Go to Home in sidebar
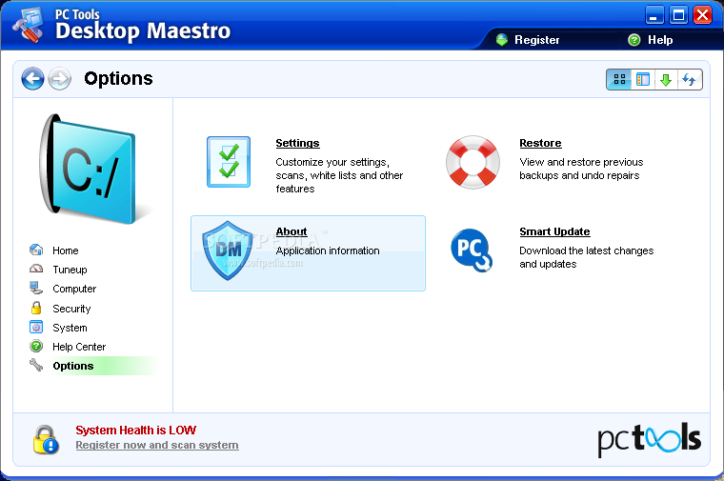The height and width of the screenshot is (481, 724). (65, 251)
